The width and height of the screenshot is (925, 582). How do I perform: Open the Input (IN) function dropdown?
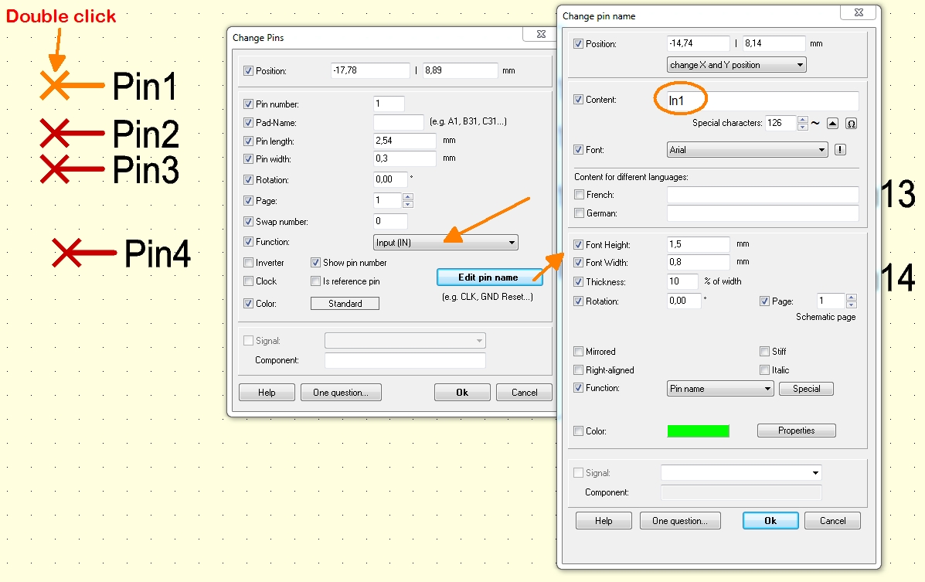click(512, 241)
